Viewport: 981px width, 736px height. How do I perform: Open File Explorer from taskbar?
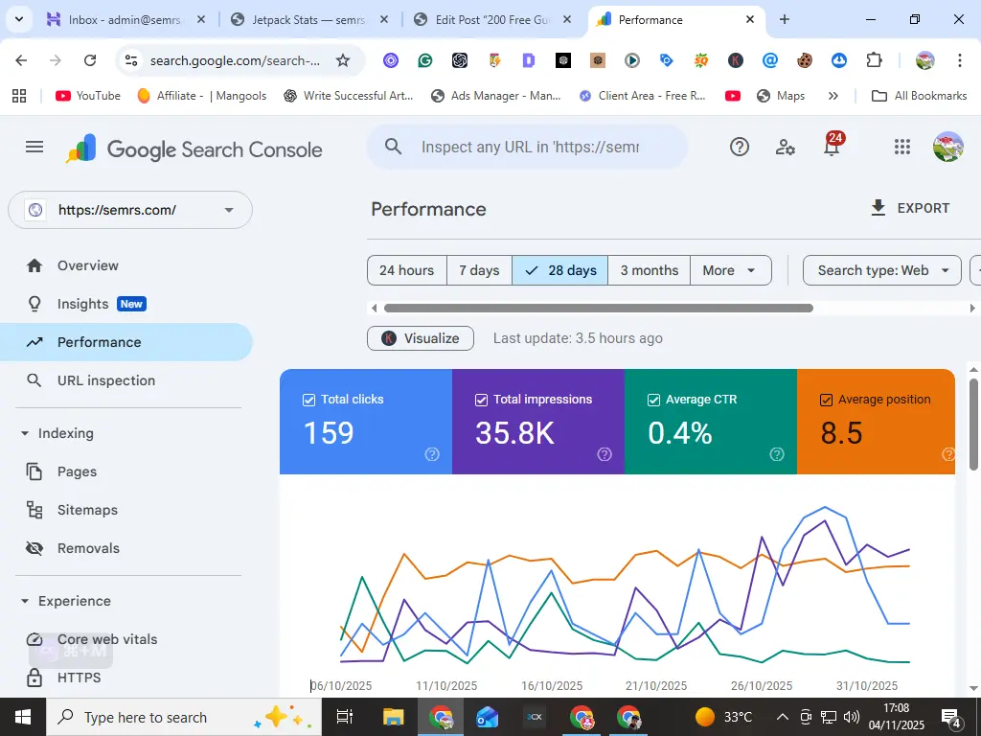[x=394, y=717]
